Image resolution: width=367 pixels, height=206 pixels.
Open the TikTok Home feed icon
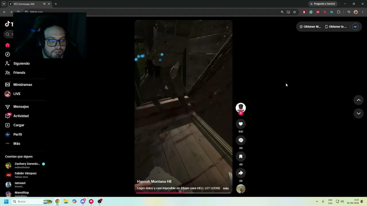click(7, 45)
